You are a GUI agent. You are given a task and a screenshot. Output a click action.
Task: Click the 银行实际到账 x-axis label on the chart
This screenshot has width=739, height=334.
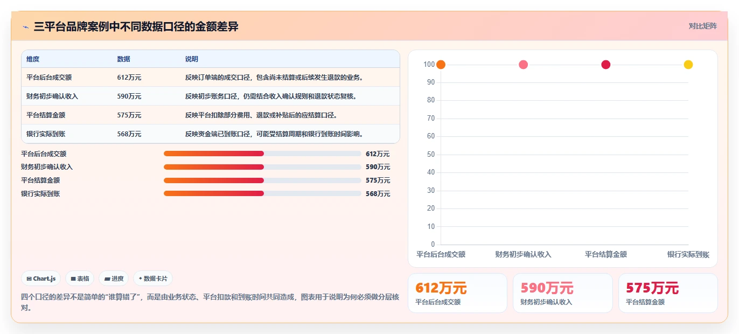pyautogui.click(x=688, y=254)
